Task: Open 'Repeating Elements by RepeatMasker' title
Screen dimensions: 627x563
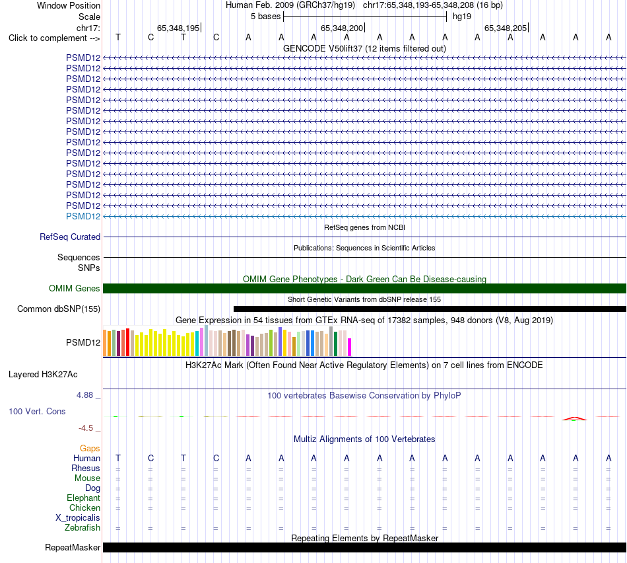Action: click(364, 538)
